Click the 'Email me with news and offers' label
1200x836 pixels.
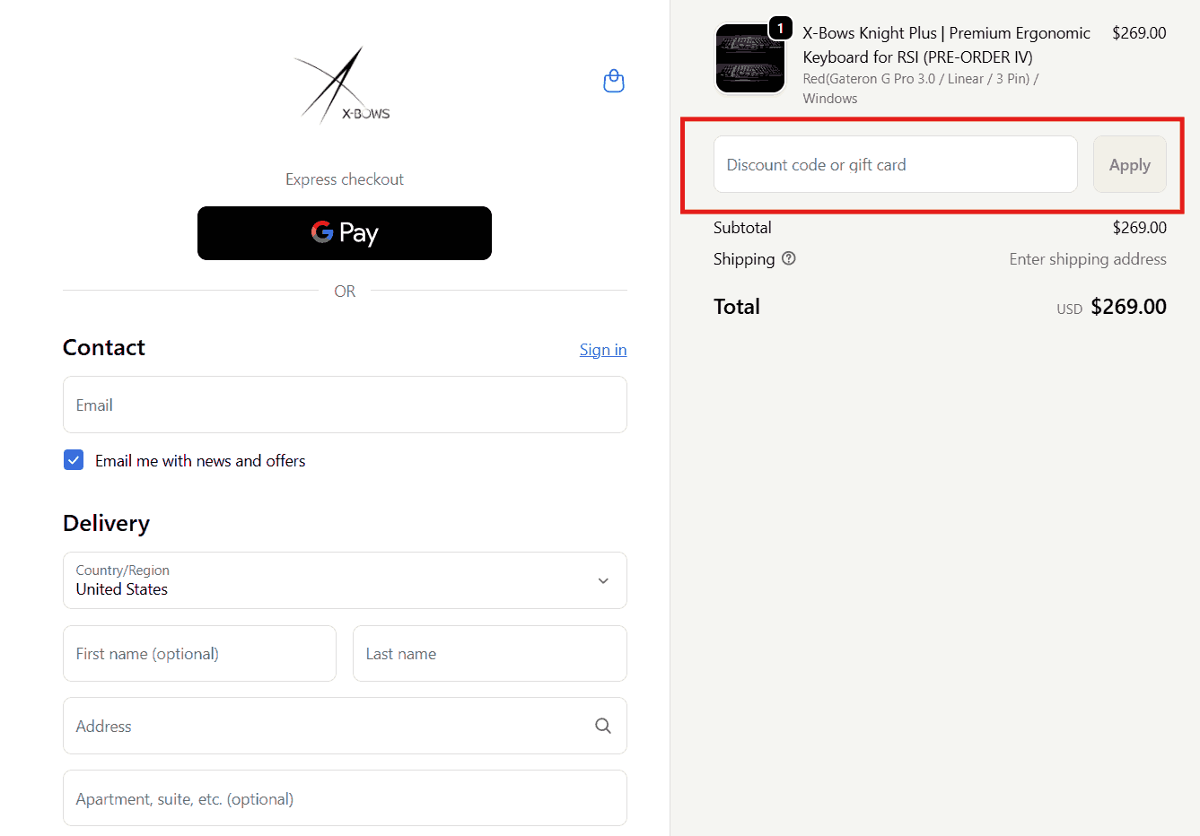tap(200, 461)
